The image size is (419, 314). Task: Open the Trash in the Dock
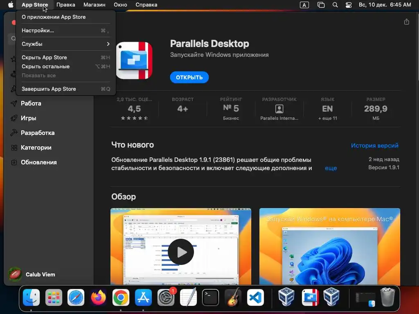(x=387, y=297)
